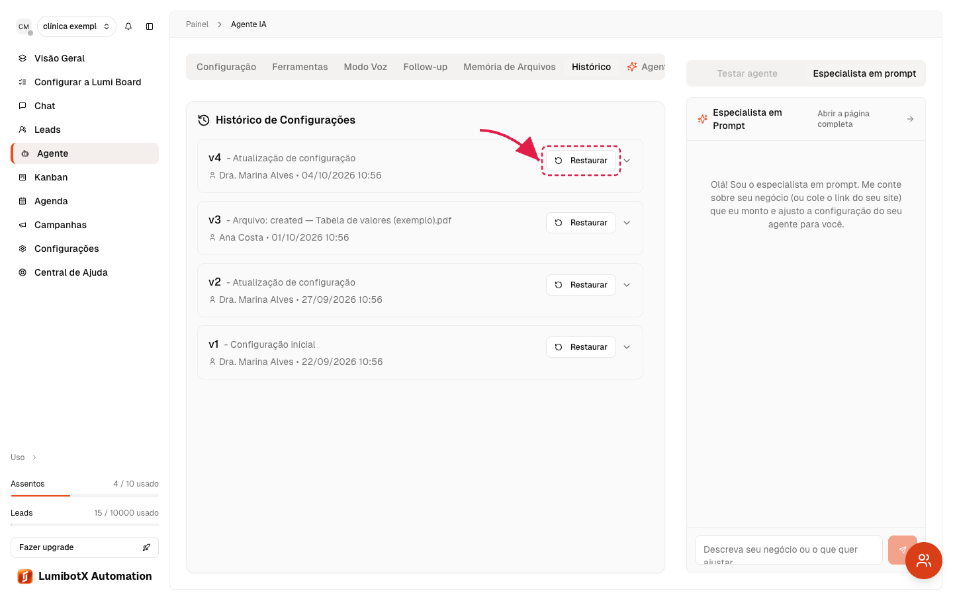
Task: Open Central de Ajuda
Action: pyautogui.click(x=85, y=272)
